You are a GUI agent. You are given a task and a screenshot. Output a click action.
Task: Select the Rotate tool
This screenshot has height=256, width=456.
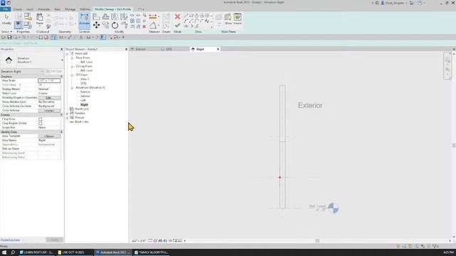(x=115, y=26)
